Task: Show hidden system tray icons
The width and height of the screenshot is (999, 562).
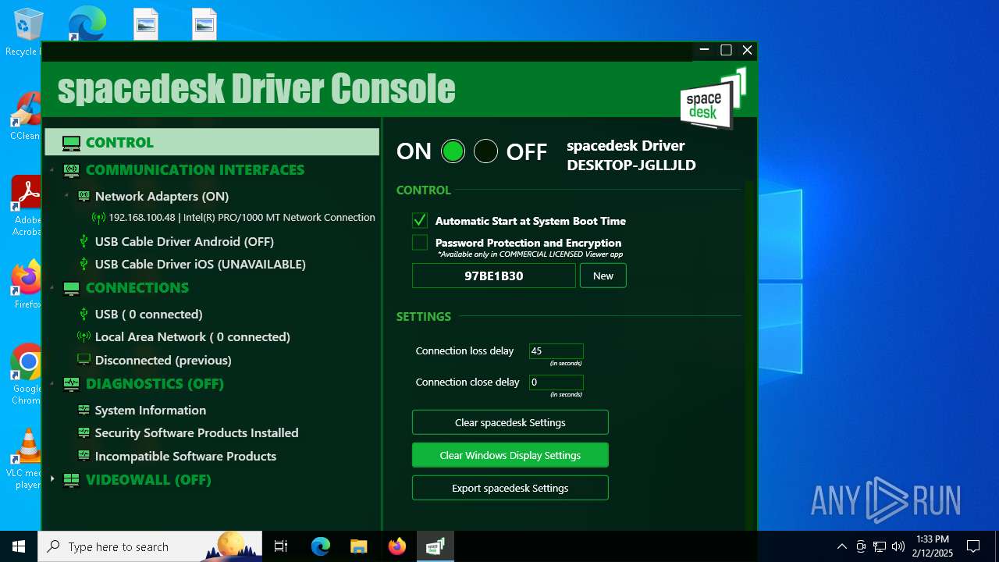Action: pos(841,546)
